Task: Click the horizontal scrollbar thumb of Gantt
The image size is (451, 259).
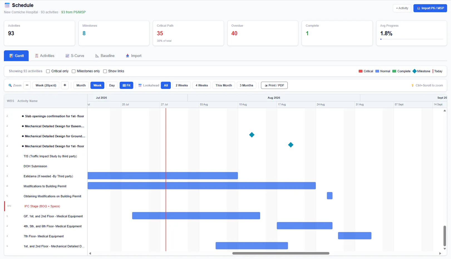Action: pos(281,253)
